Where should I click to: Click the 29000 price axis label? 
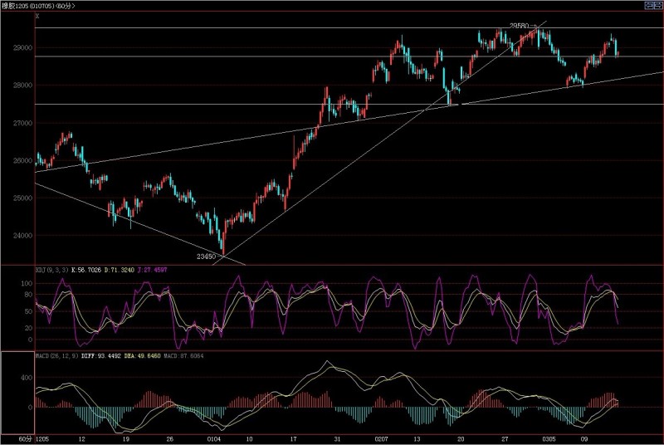pos(22,49)
